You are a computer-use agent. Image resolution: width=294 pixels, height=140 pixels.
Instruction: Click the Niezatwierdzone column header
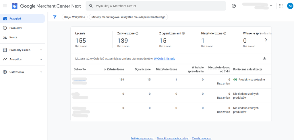pyautogui.click(x=167, y=69)
